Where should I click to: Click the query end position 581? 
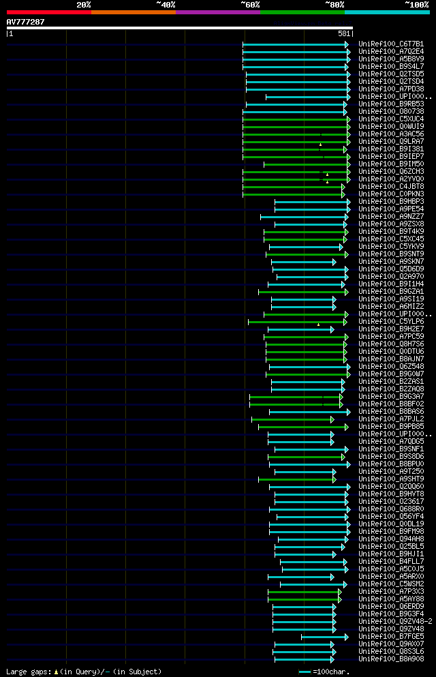344,33
